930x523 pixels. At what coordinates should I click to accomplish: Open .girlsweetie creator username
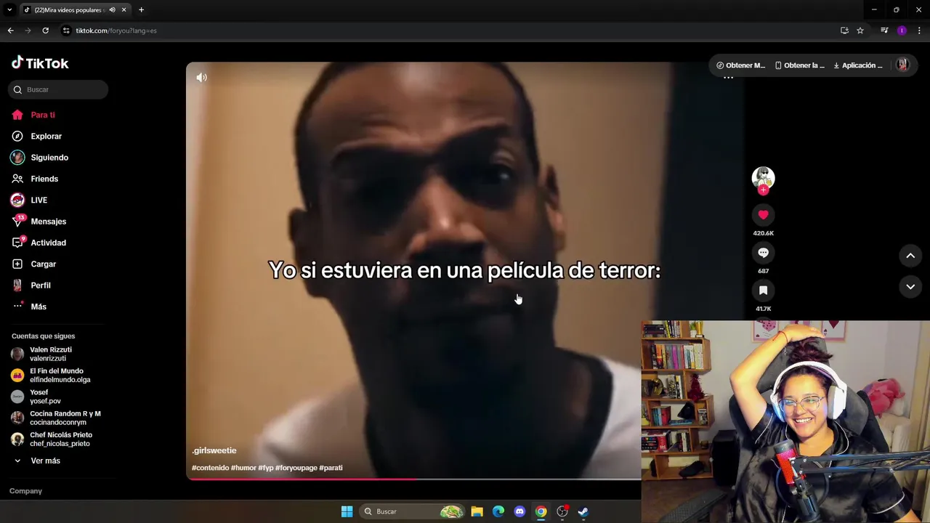pos(214,450)
